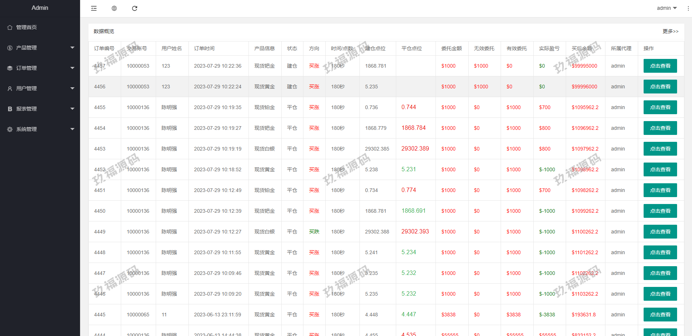Expand the 报表管理 submenu arrow

pyautogui.click(x=72, y=109)
